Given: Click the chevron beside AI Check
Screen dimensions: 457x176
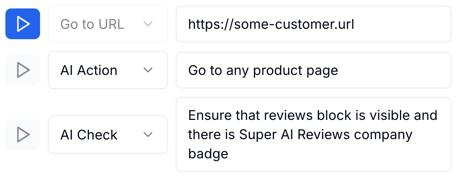Looking at the screenshot, I should (x=148, y=134).
